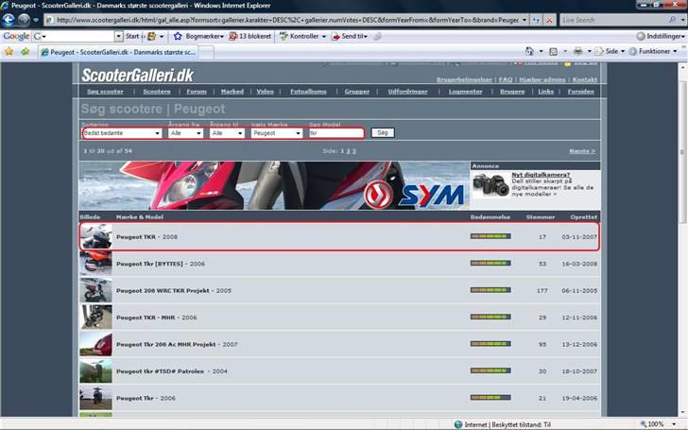This screenshot has width=688, height=430.
Task: Open the Video nav item
Action: coord(265,92)
